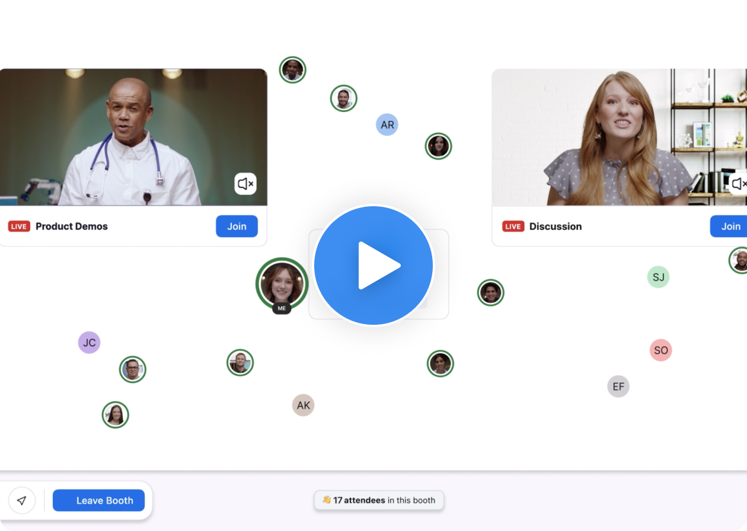The width and height of the screenshot is (747, 531).
Task: Click the attendee photo below JC avatar
Action: coord(132,370)
